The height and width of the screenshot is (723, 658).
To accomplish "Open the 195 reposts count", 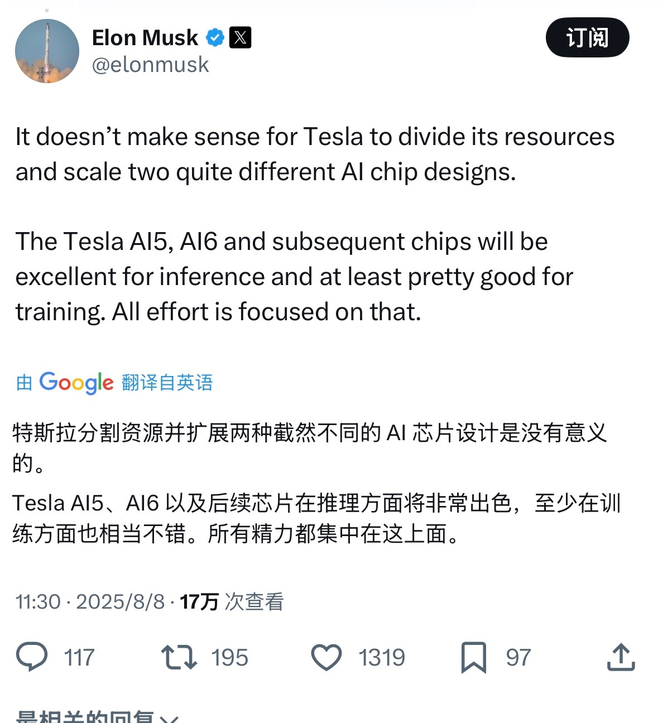I will [x=230, y=658].
